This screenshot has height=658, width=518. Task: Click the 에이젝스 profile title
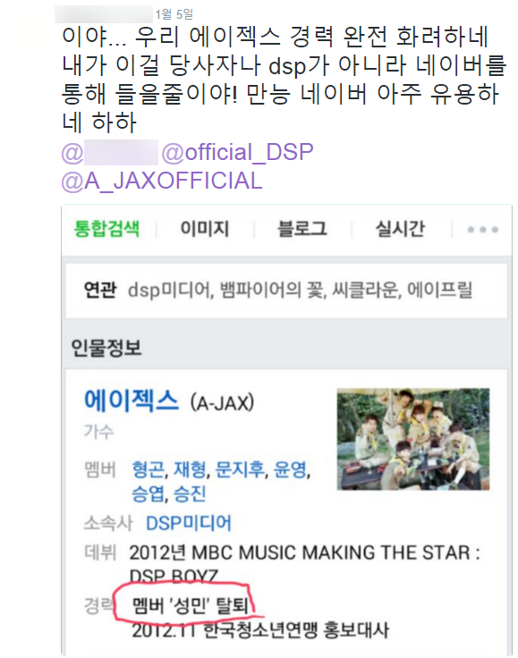coord(132,401)
